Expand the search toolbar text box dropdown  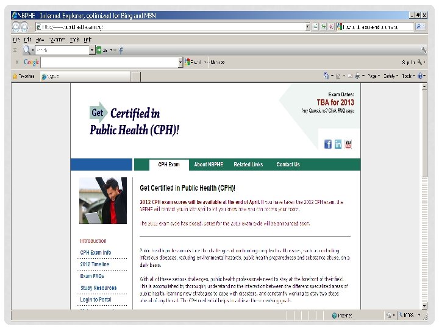pyautogui.click(x=92, y=50)
